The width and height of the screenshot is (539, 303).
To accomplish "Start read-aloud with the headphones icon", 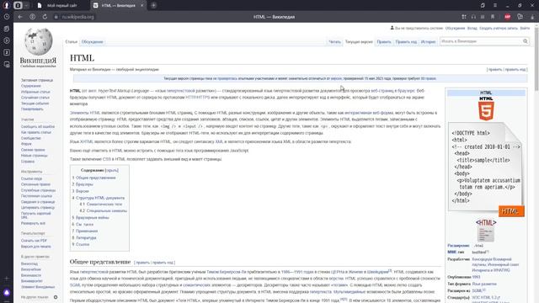I will point(473,17).
